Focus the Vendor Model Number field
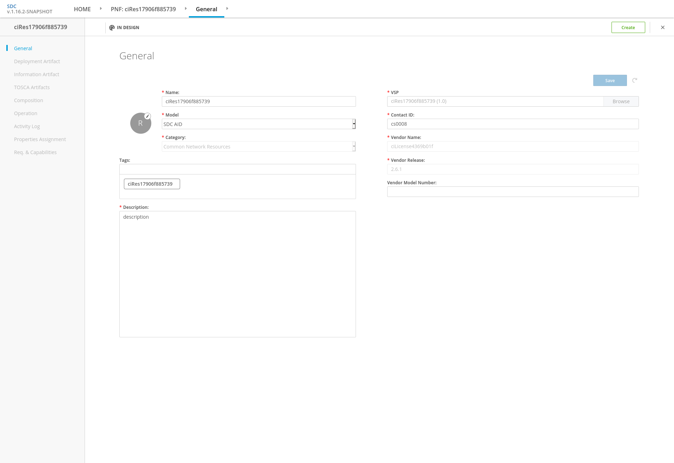The height and width of the screenshot is (463, 674). click(513, 192)
